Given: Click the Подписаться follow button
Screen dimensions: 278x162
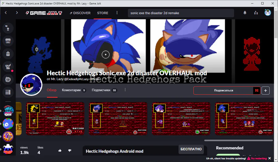Looking at the screenshot, I should [x=223, y=90].
